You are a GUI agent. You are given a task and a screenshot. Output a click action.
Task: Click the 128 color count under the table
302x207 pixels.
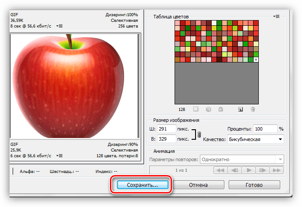[182, 110]
